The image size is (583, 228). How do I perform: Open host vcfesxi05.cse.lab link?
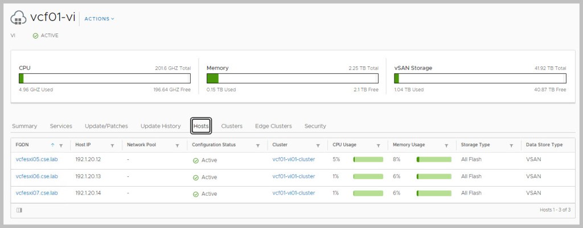[37, 160]
